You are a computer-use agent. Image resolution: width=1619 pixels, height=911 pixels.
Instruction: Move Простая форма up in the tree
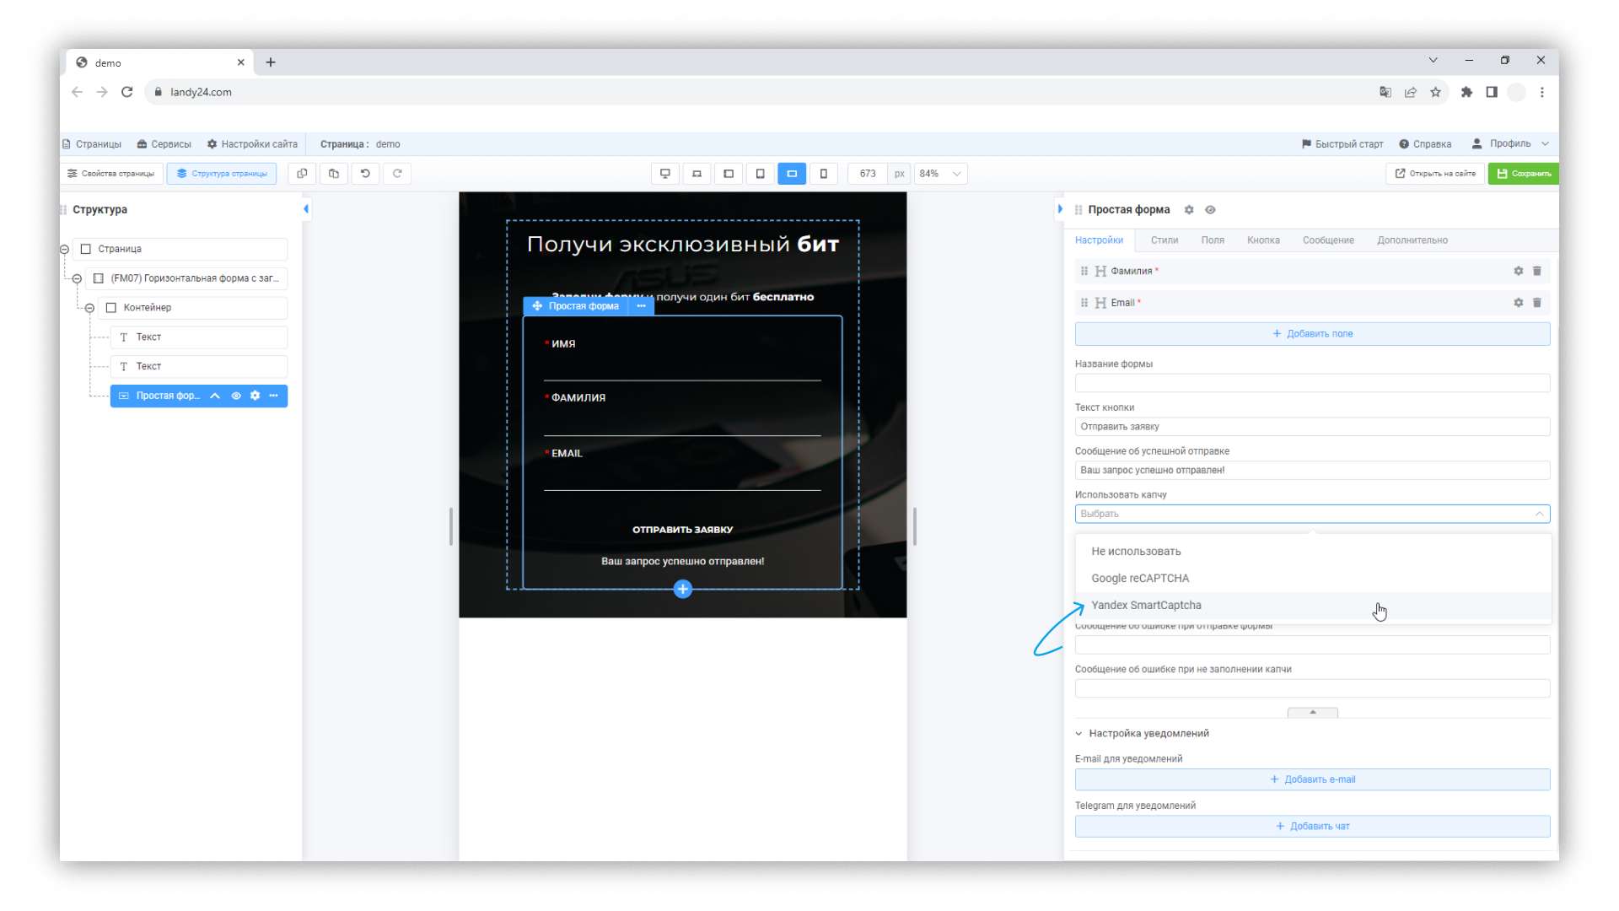215,396
